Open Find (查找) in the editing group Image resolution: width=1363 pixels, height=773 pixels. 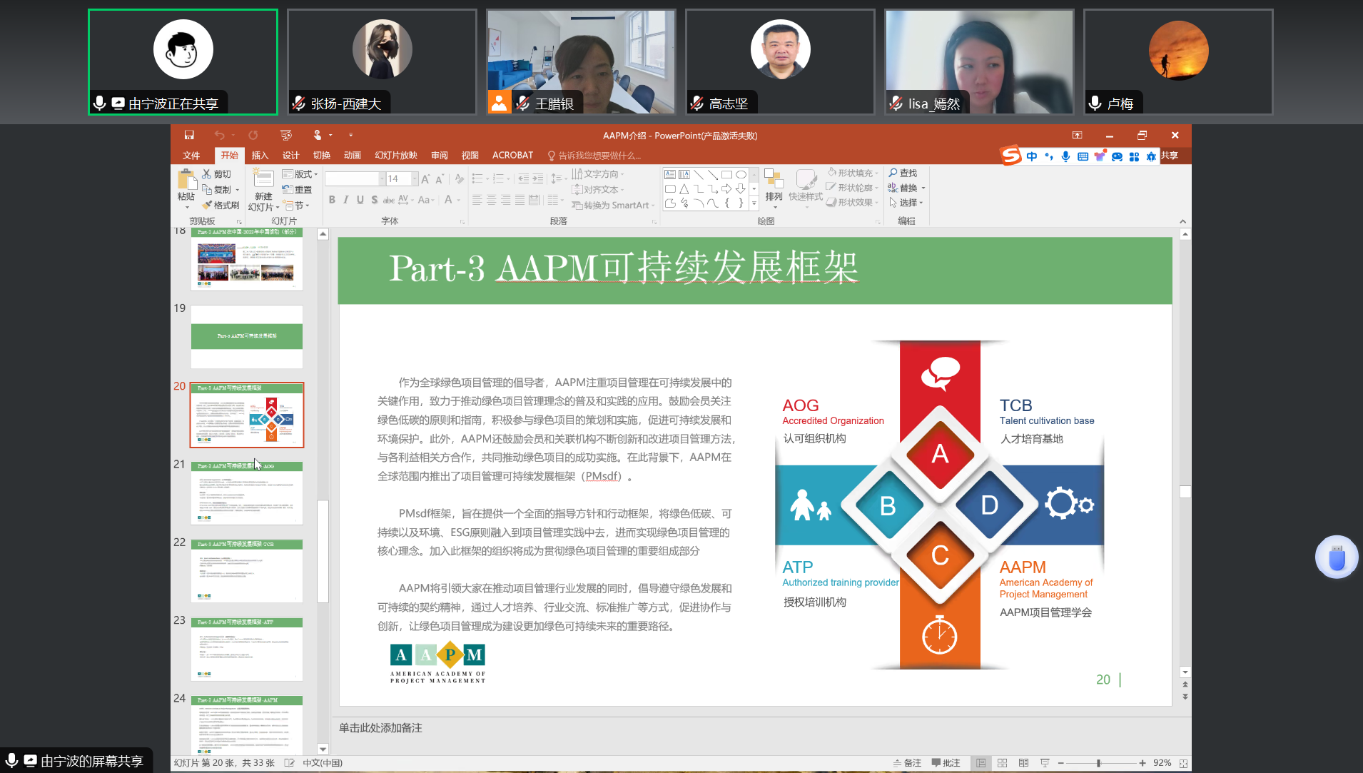pos(903,173)
